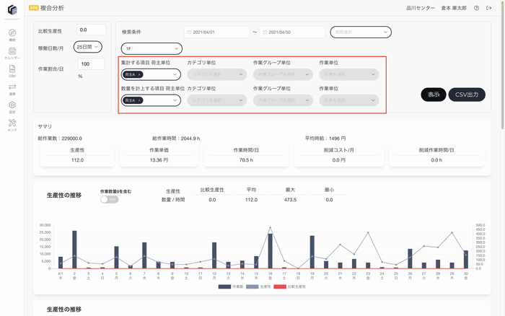Click the 比較生産性 input field

click(92, 30)
